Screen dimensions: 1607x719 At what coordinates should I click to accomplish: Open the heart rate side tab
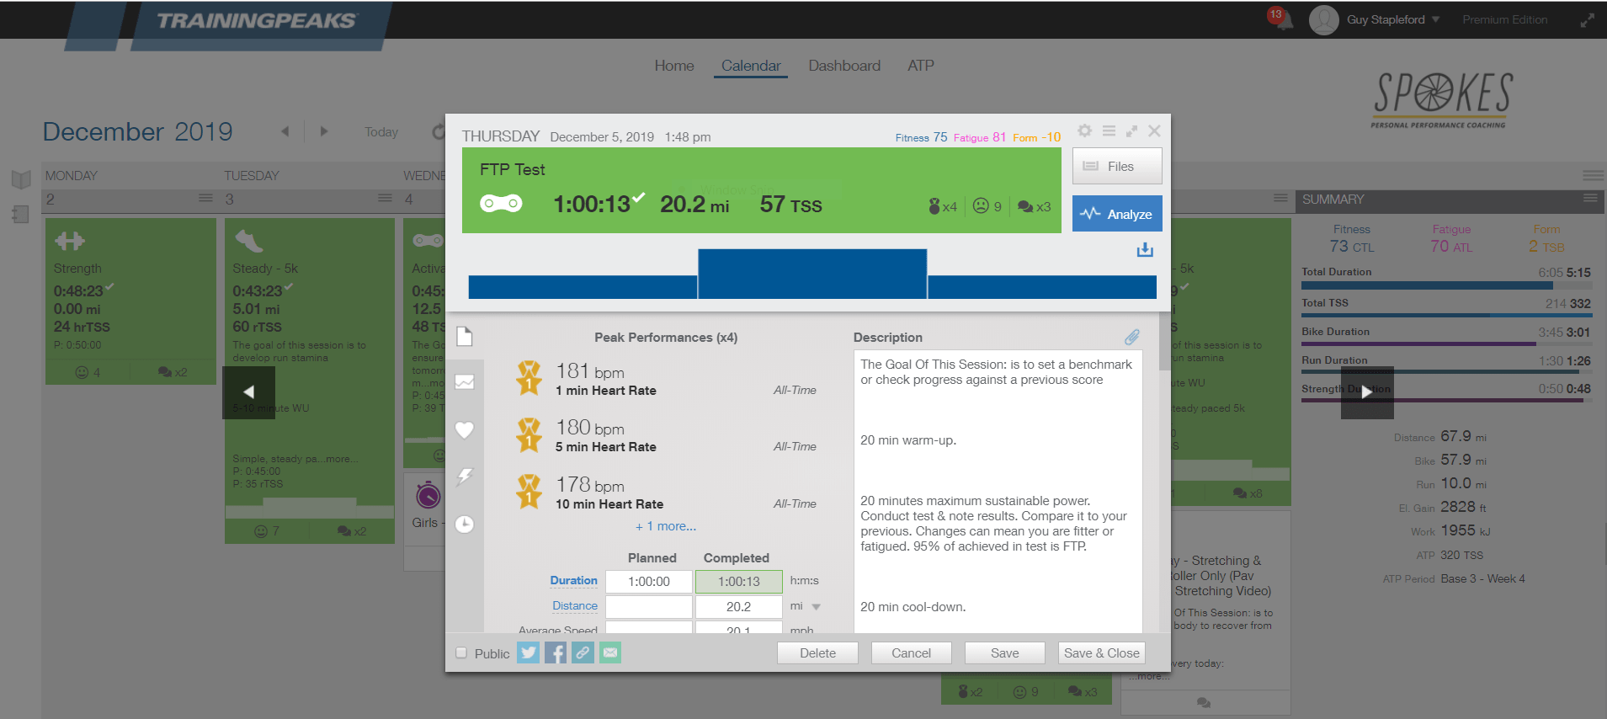point(465,429)
